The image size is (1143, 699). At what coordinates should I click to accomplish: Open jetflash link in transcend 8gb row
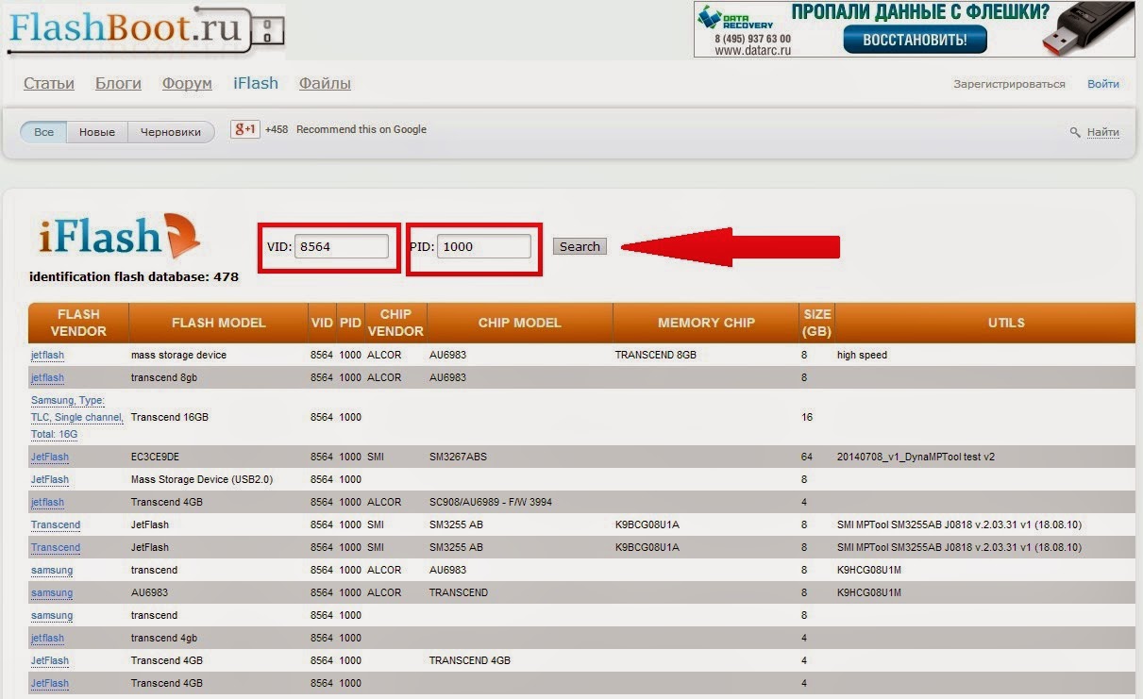(x=47, y=377)
